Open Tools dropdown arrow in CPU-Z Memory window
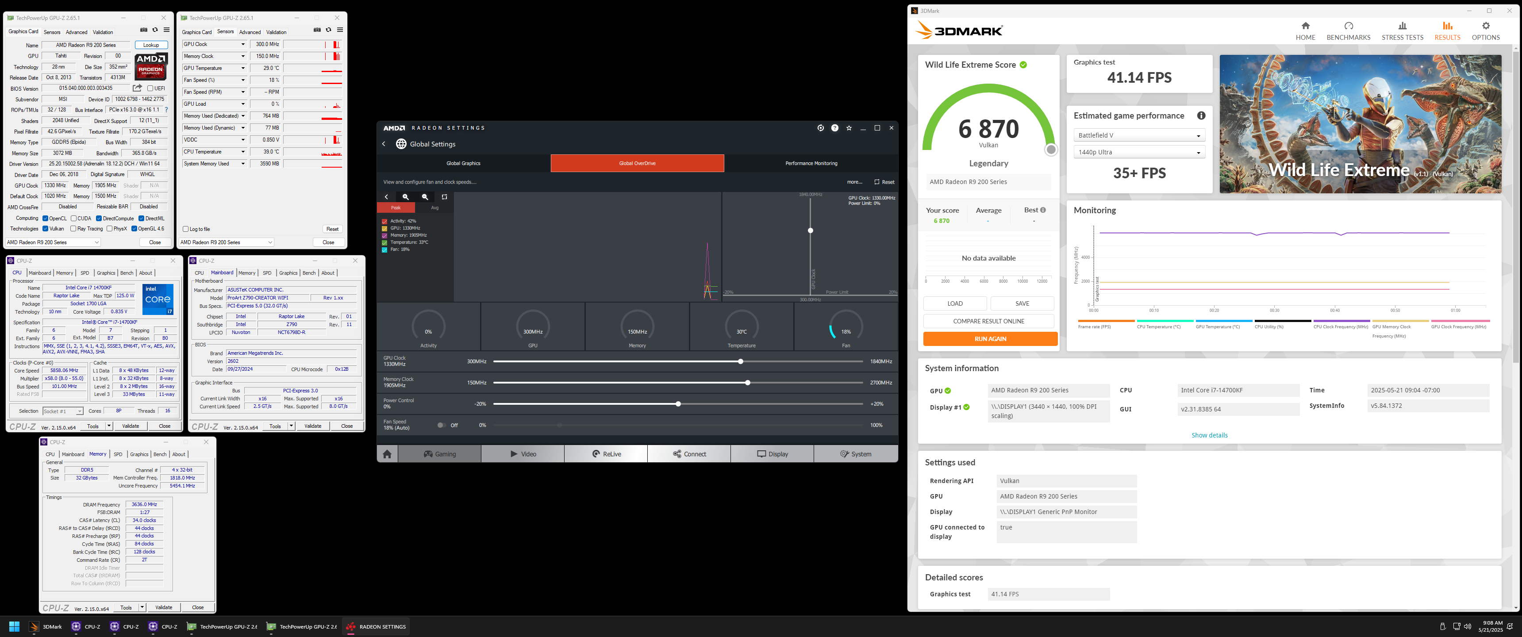Screen dimensions: 1522x637 (142, 607)
